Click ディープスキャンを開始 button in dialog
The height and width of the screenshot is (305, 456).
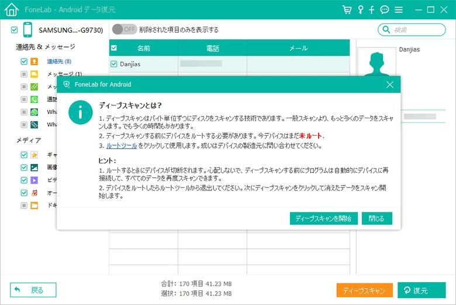tap(323, 218)
